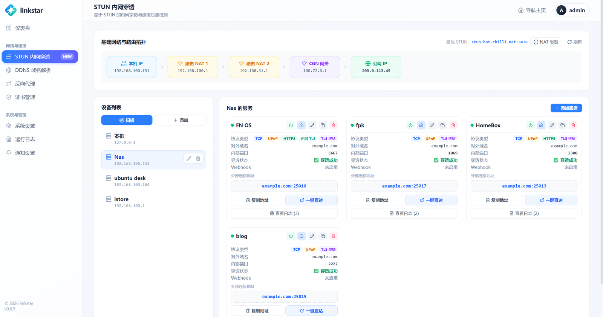Open 通知设置 in the sidebar
Screen dimensions: 603x317
(40, 153)
